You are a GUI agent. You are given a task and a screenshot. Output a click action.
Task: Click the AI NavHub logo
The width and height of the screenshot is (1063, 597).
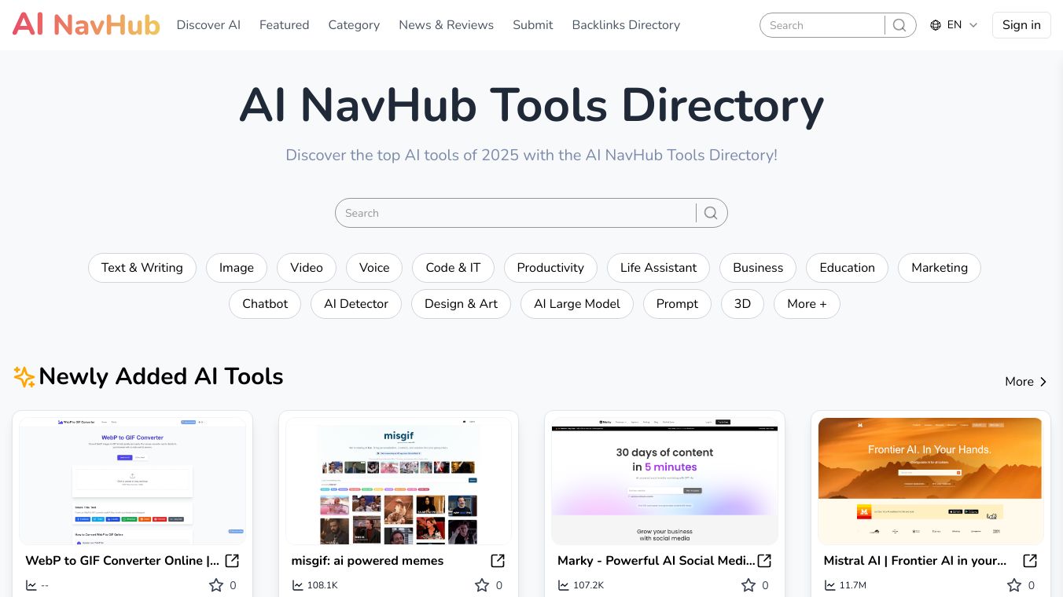pyautogui.click(x=86, y=24)
